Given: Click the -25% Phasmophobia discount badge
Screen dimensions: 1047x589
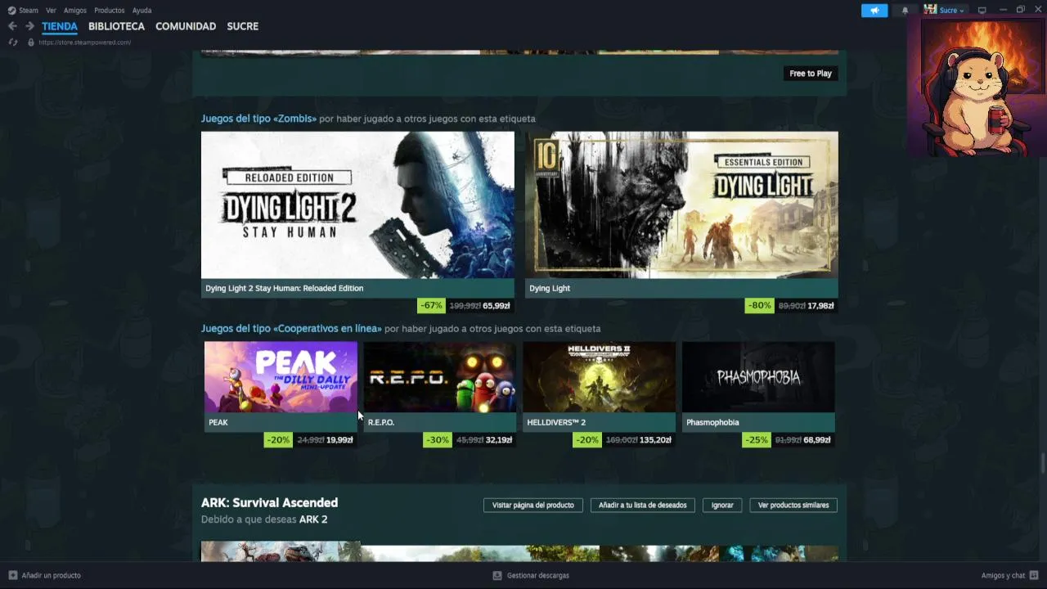Looking at the screenshot, I should pos(757,440).
